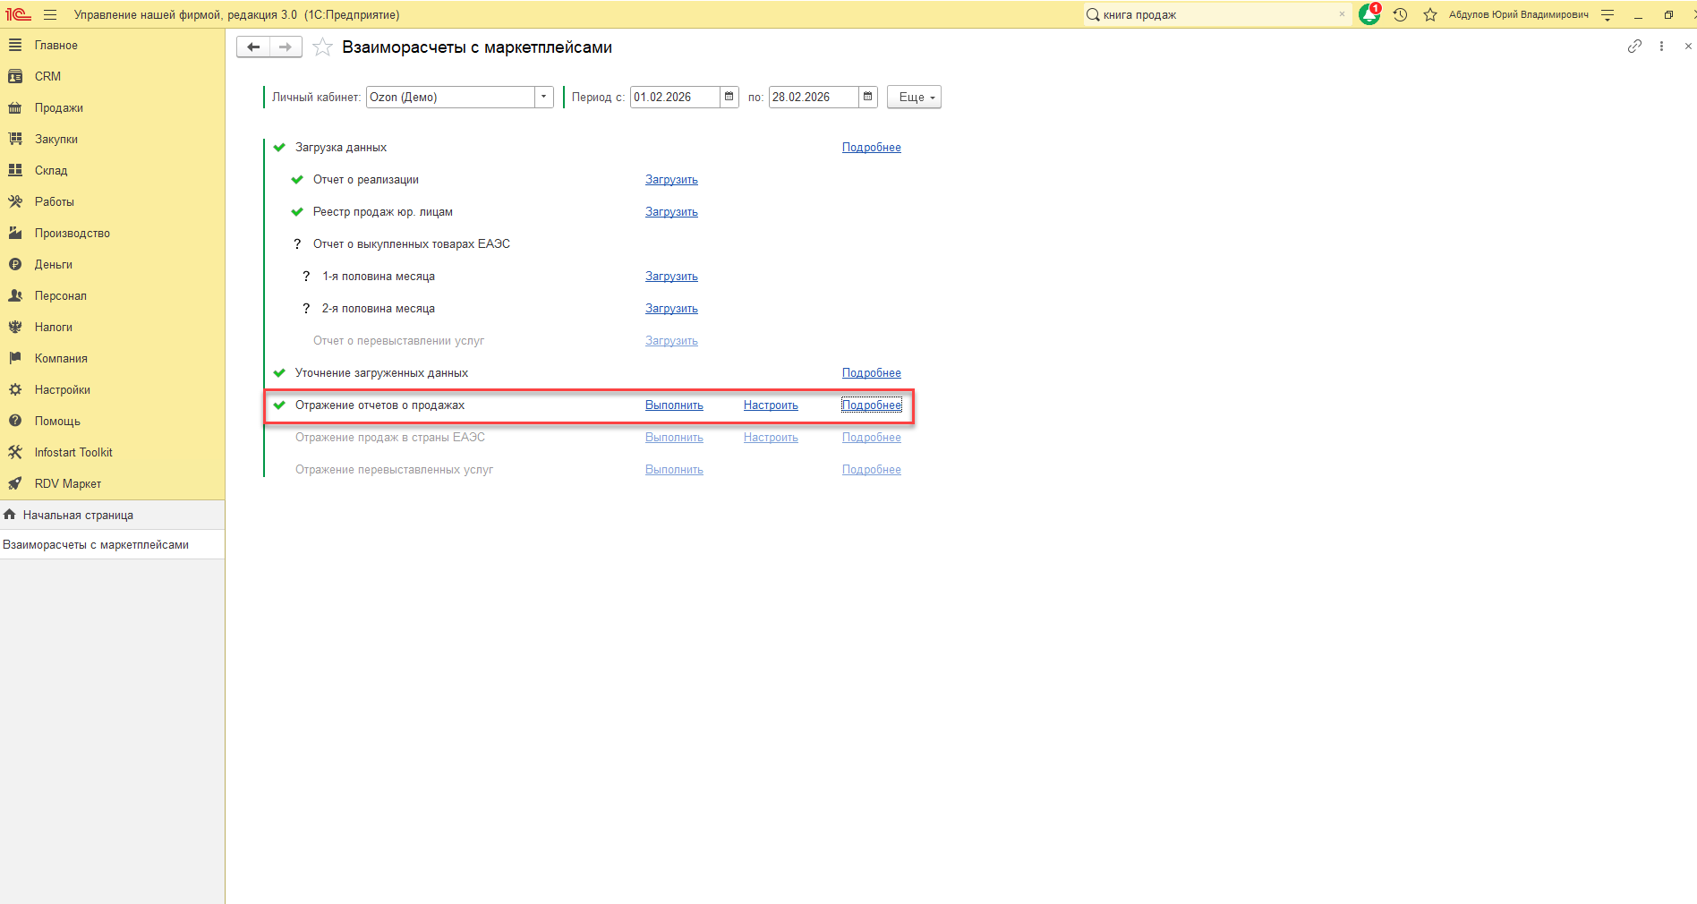This screenshot has width=1697, height=904.
Task: Expand the Личный кабинет dropdown
Action: tap(543, 97)
